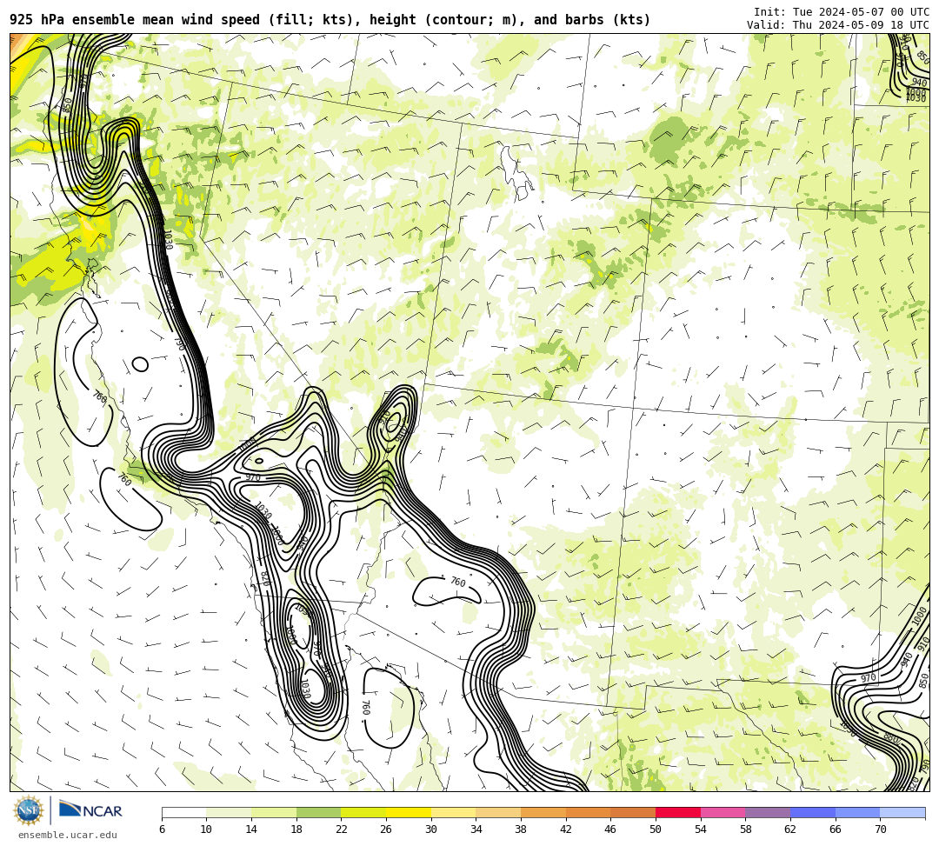Pick the bright yellow 26–30 kts colorbar segment

click(409, 812)
